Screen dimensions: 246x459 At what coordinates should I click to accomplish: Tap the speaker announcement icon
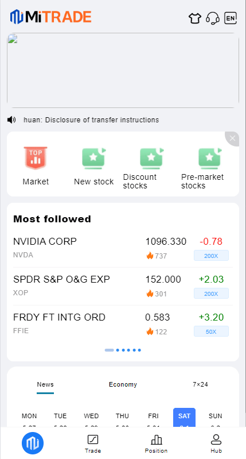[11, 119]
